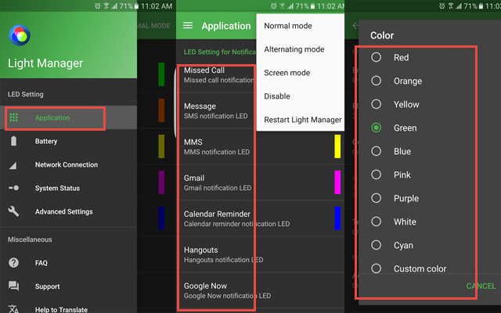Open Message SMS notification LED setting

tap(217, 111)
